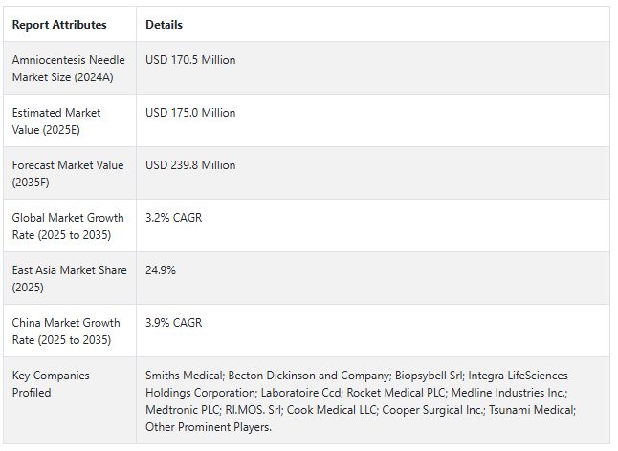Select the Global Market Growth Rate cell
Viewport: 618px width, 451px height.
coord(68,225)
